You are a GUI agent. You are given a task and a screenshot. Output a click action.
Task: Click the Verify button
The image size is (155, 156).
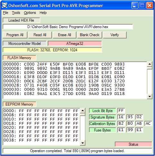click(x=115, y=35)
